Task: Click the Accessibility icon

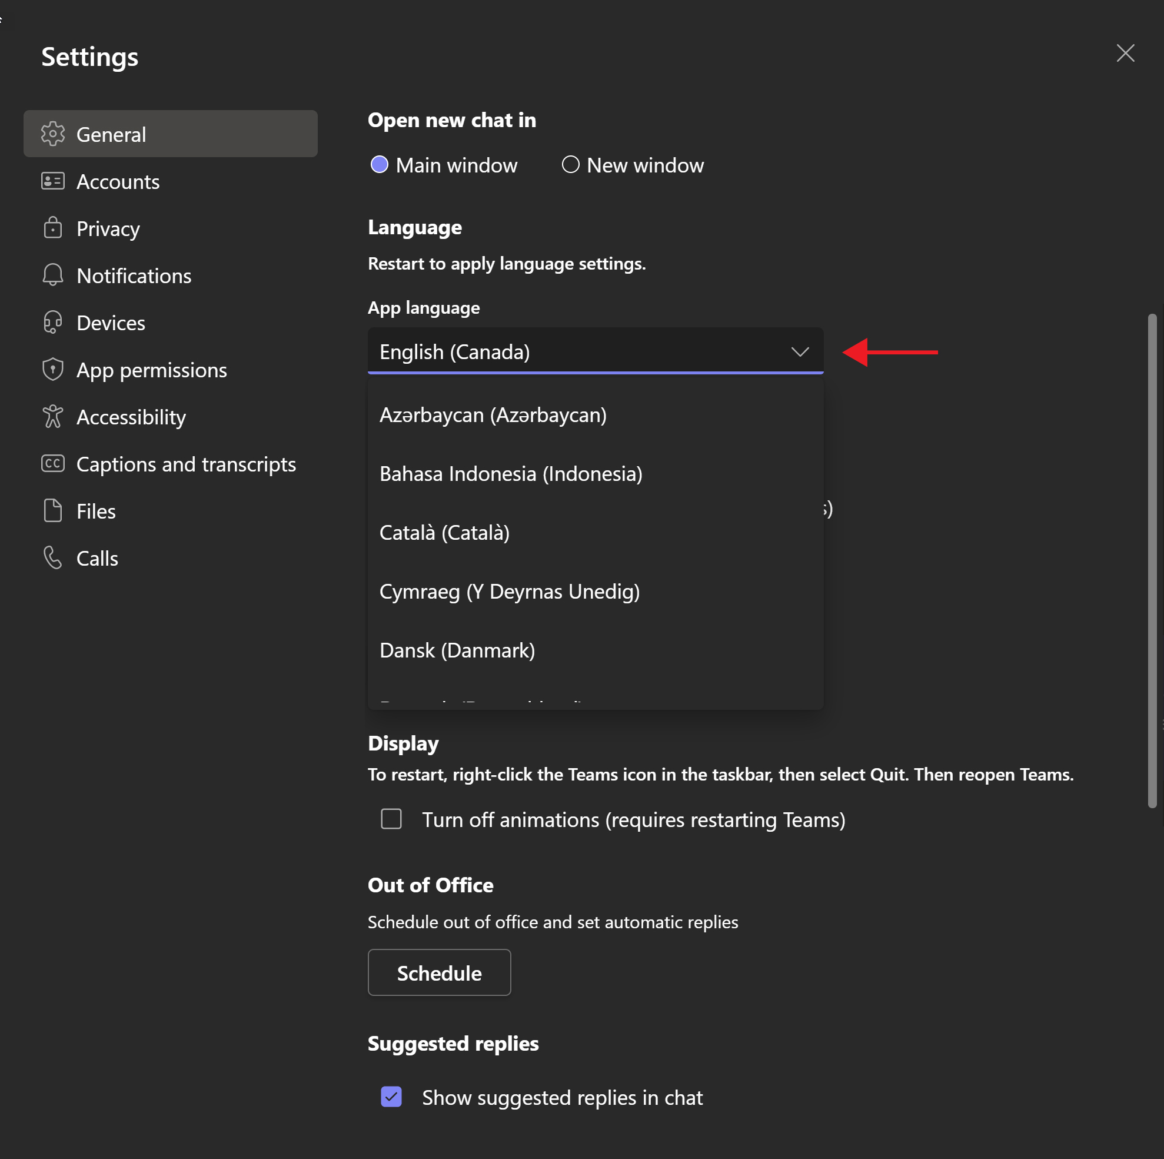Action: pos(52,416)
